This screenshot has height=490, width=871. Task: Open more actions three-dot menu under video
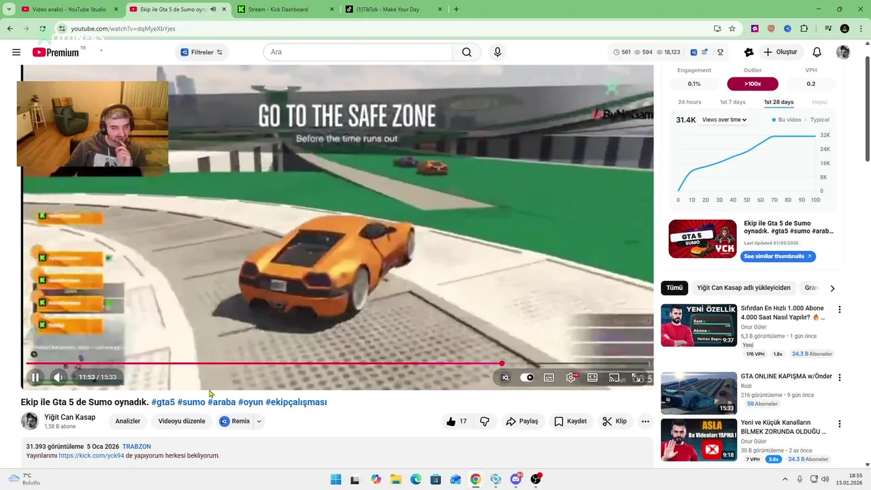[645, 421]
